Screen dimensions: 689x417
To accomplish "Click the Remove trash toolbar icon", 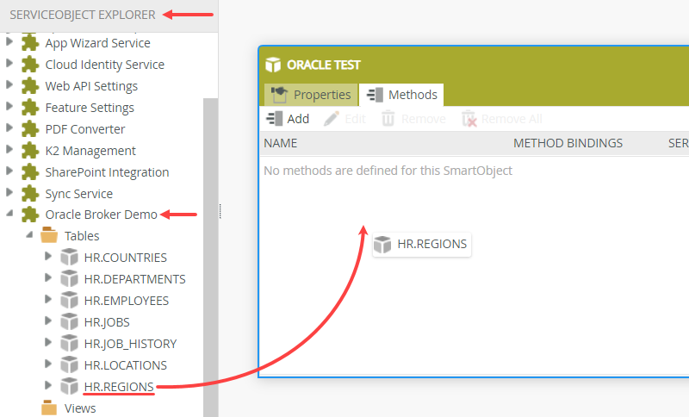I will [388, 119].
